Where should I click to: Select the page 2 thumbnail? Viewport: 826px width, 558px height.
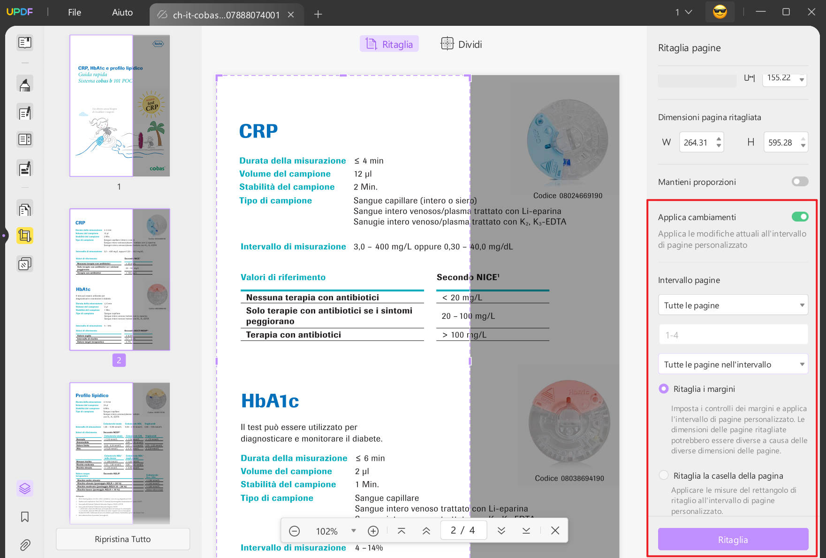[x=120, y=279]
